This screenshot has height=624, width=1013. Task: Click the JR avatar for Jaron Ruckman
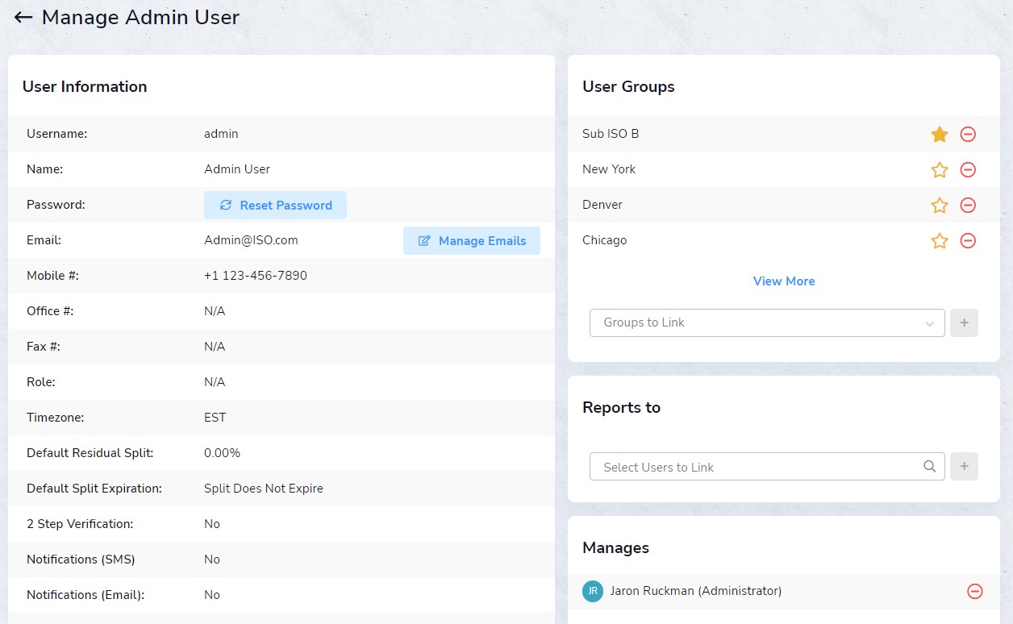tap(593, 591)
